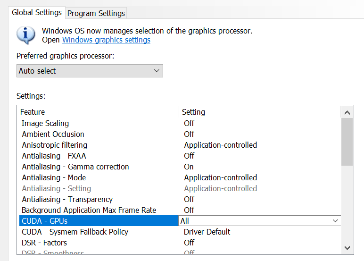This screenshot has height=261, width=364.
Task: Click the Feature column header
Action: 33,112
